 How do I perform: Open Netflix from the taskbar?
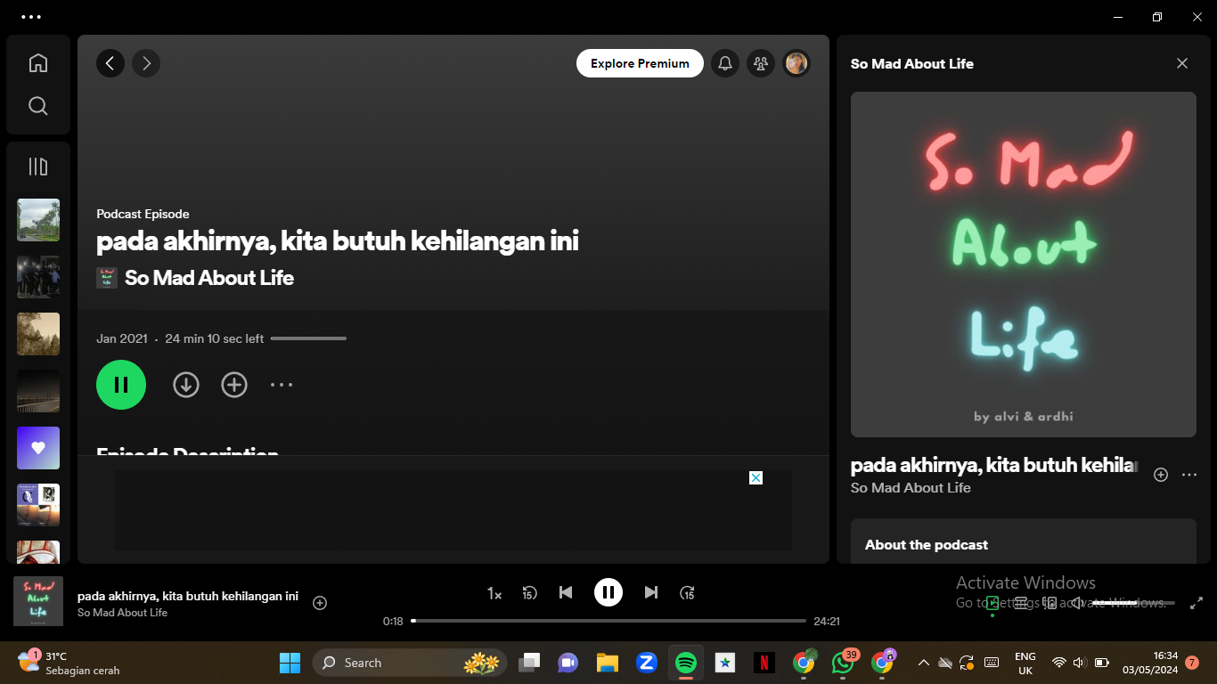pyautogui.click(x=764, y=663)
